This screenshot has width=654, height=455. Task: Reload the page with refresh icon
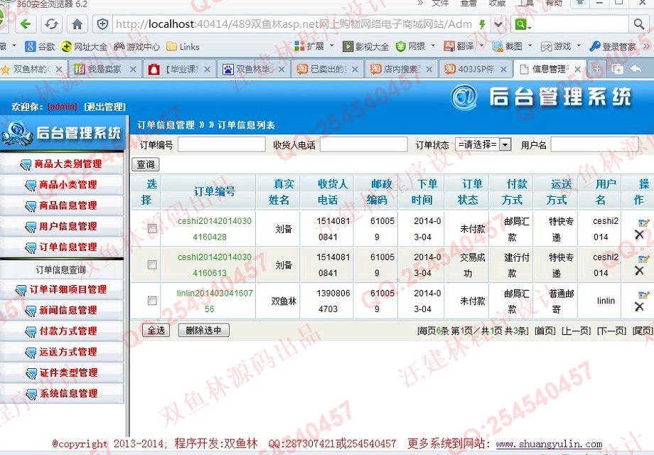51,24
